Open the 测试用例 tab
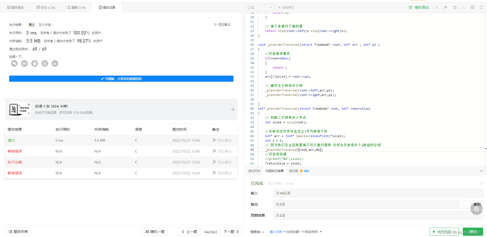The height and width of the screenshot is (237, 487). click(x=254, y=171)
